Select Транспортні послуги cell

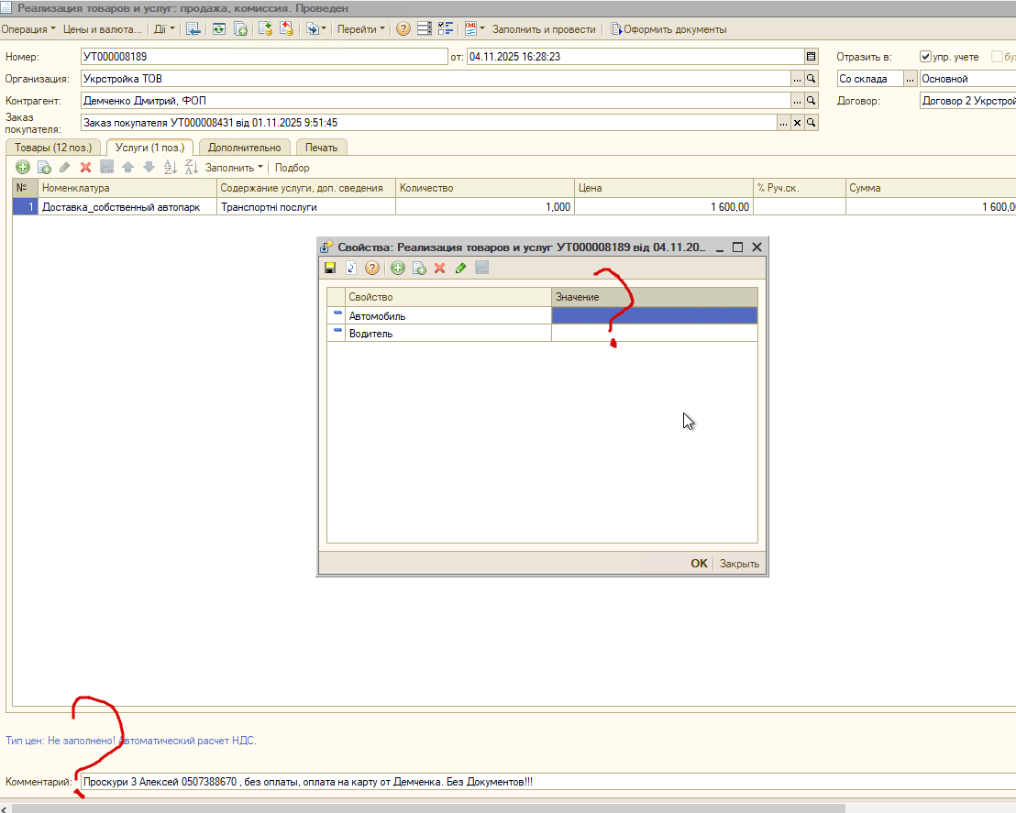point(306,207)
